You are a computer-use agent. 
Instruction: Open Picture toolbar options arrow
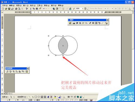click(x=69, y=20)
